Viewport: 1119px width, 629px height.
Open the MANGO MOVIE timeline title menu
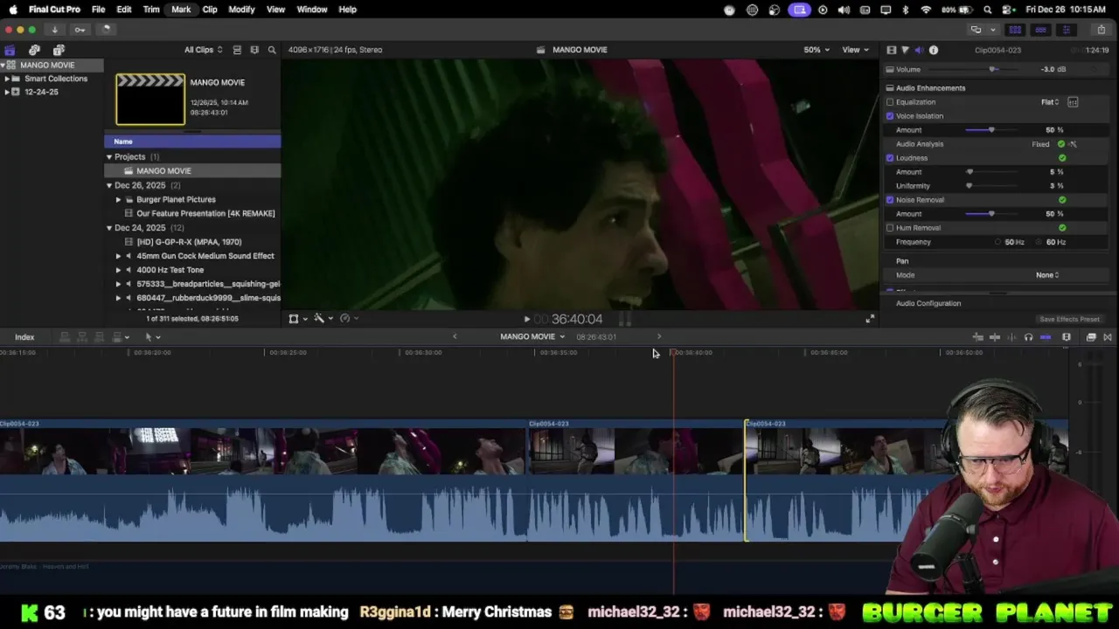pos(532,337)
